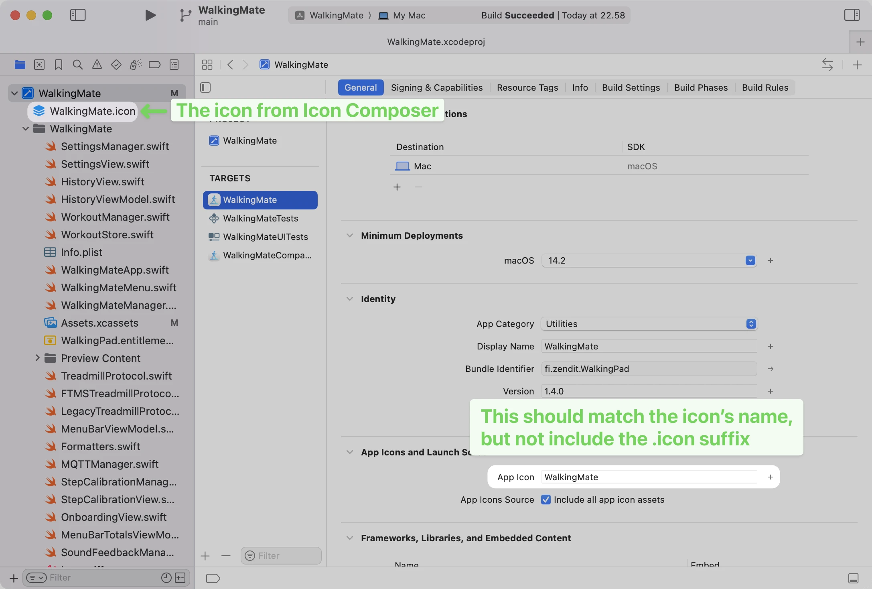The height and width of the screenshot is (589, 872).
Task: Add a file using navigator plus button
Action: pyautogui.click(x=14, y=578)
